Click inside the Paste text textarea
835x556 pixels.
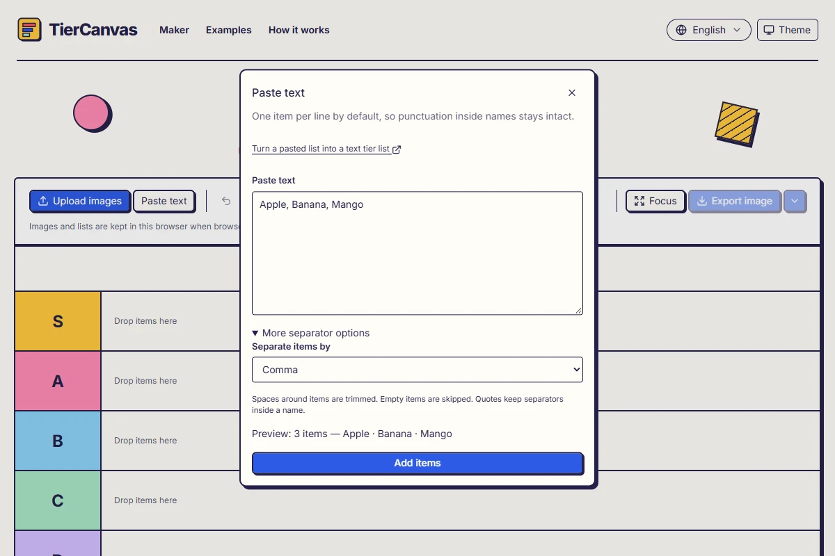coord(417,253)
